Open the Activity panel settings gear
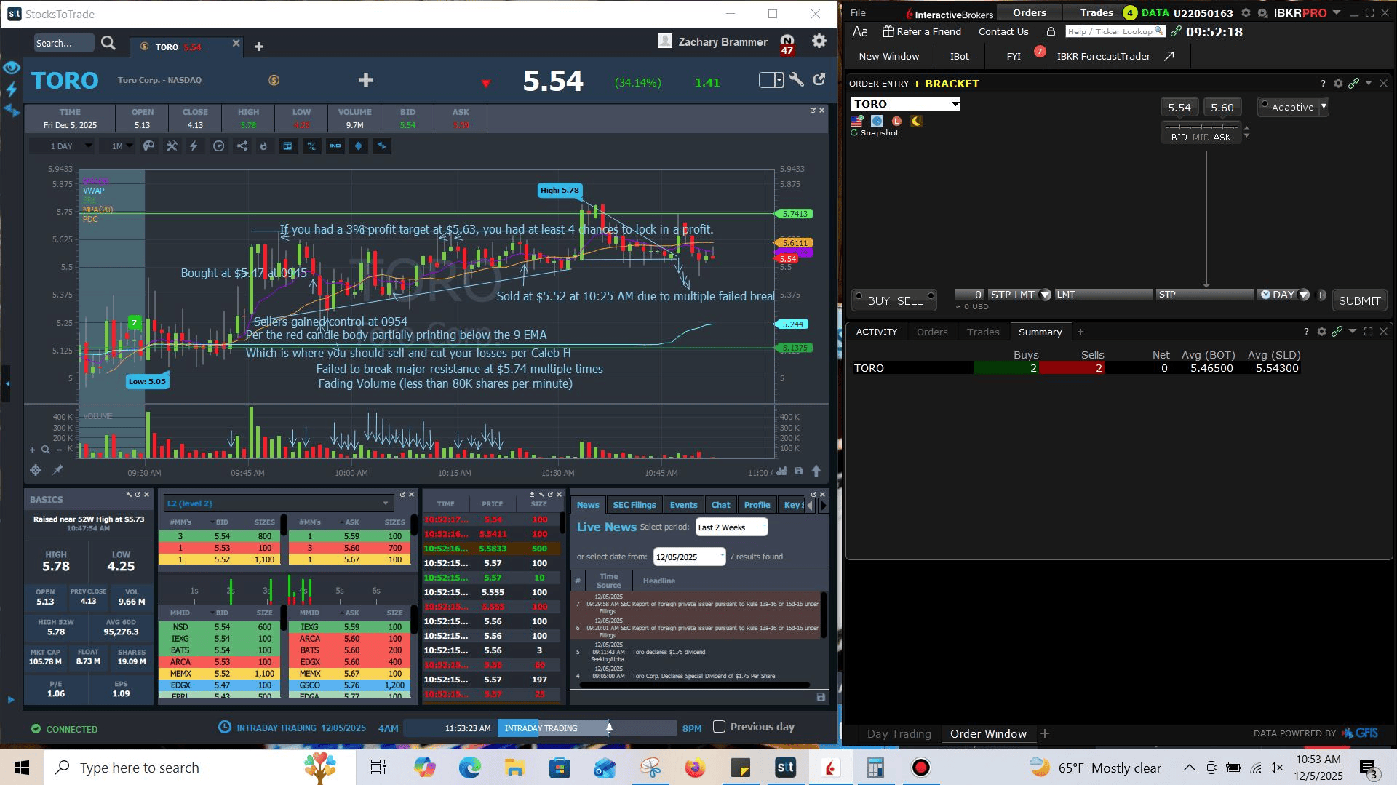Image resolution: width=1397 pixels, height=785 pixels. point(1321,332)
